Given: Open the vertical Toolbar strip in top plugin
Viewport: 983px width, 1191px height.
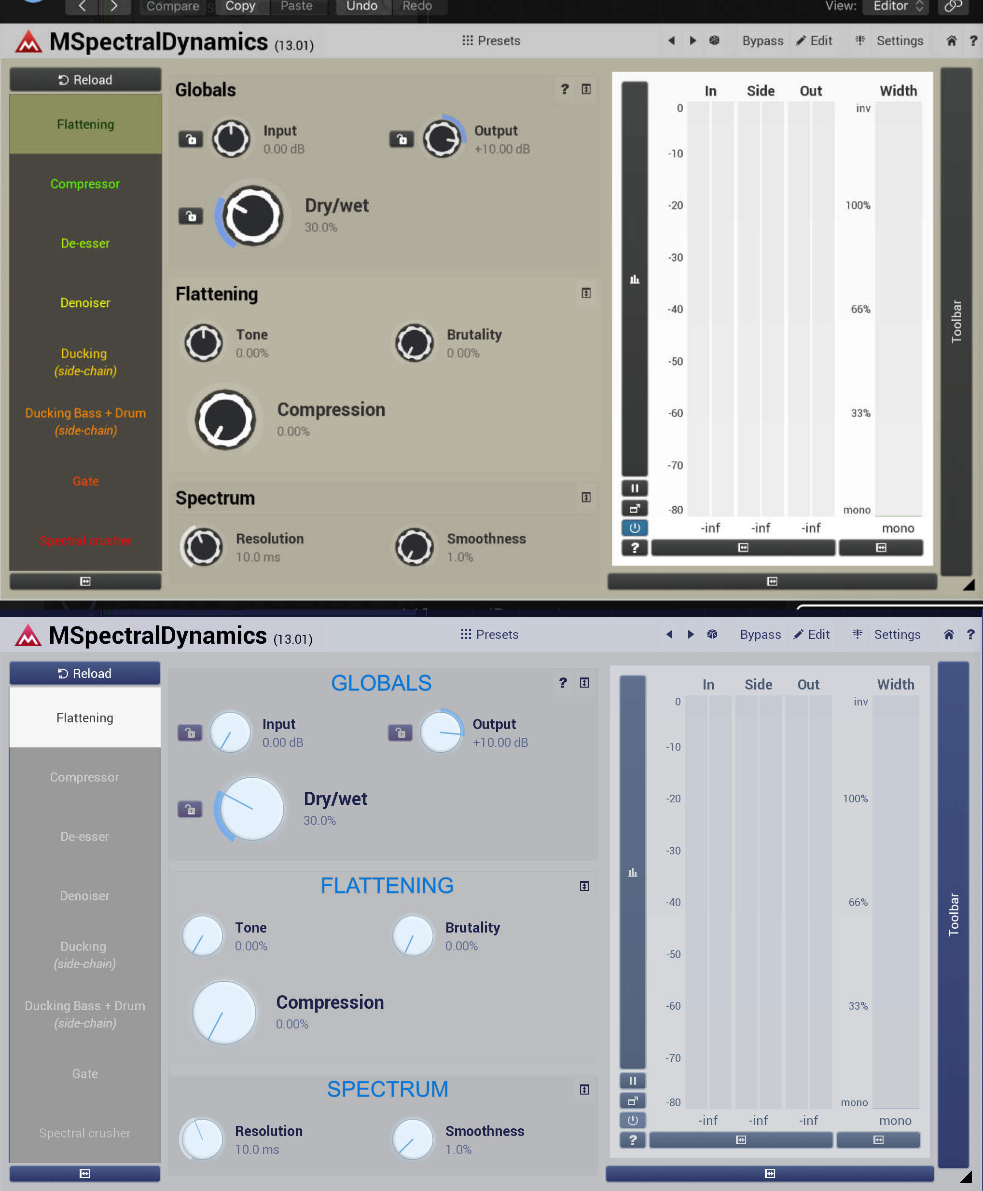Looking at the screenshot, I should click(x=956, y=321).
